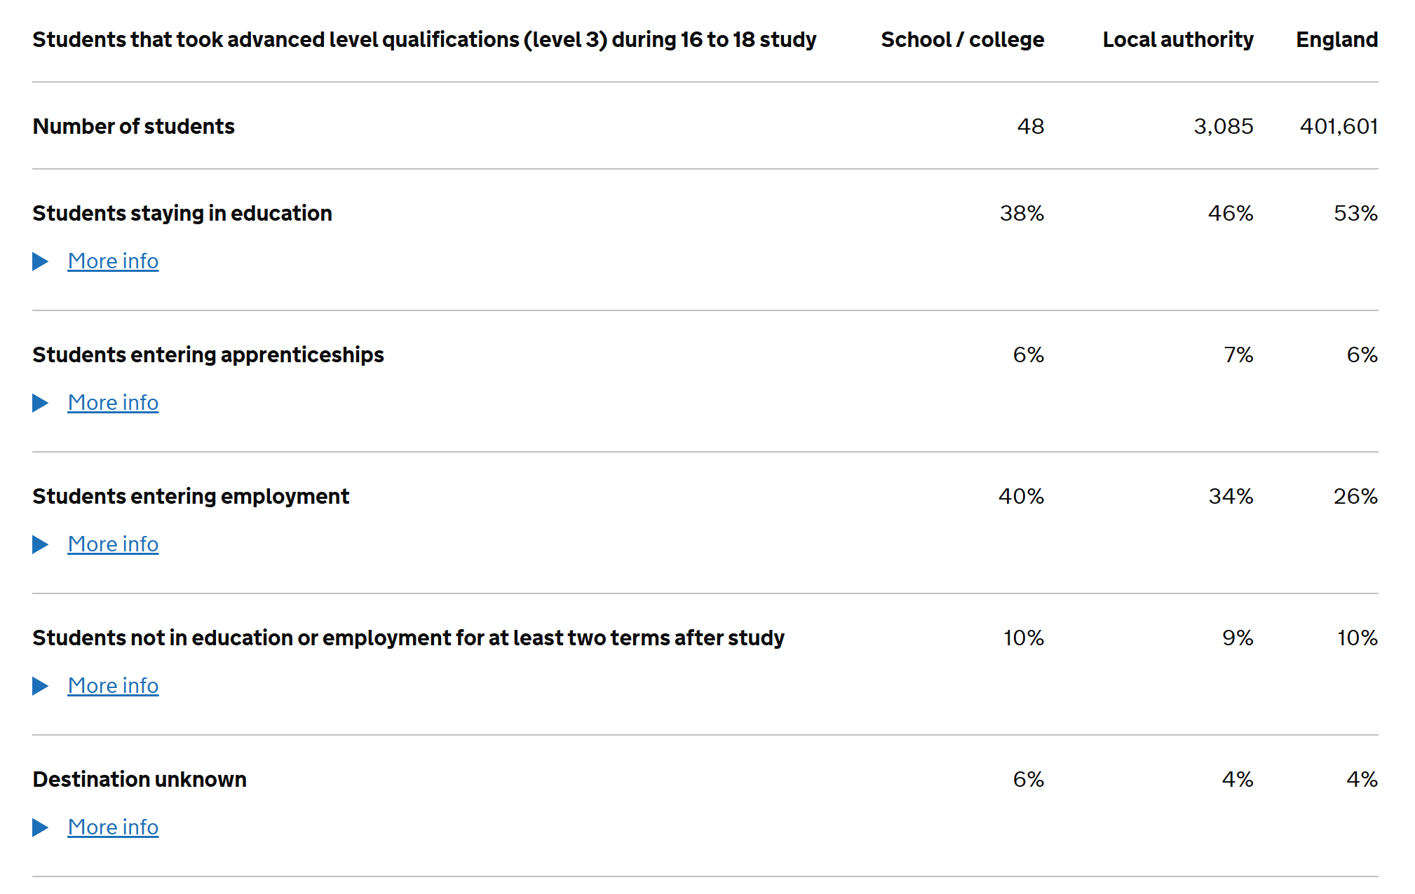Open More info link for entering apprenticeships
This screenshot has height=894, width=1415.
point(113,403)
